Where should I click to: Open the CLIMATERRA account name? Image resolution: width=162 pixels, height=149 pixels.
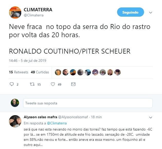[x=38, y=10]
